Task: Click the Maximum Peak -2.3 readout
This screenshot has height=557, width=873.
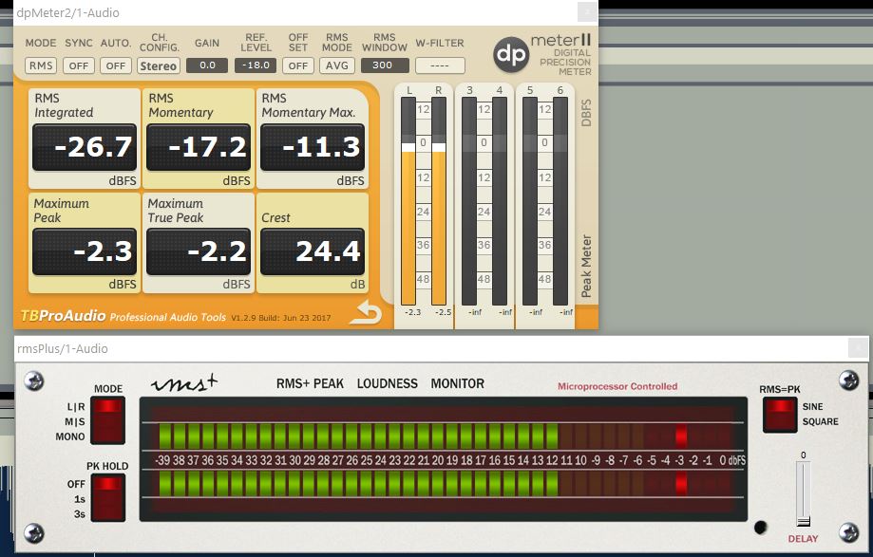Action: (x=85, y=251)
